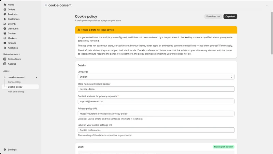
Task: Expand the Sales channels section
Action: pos(12,54)
